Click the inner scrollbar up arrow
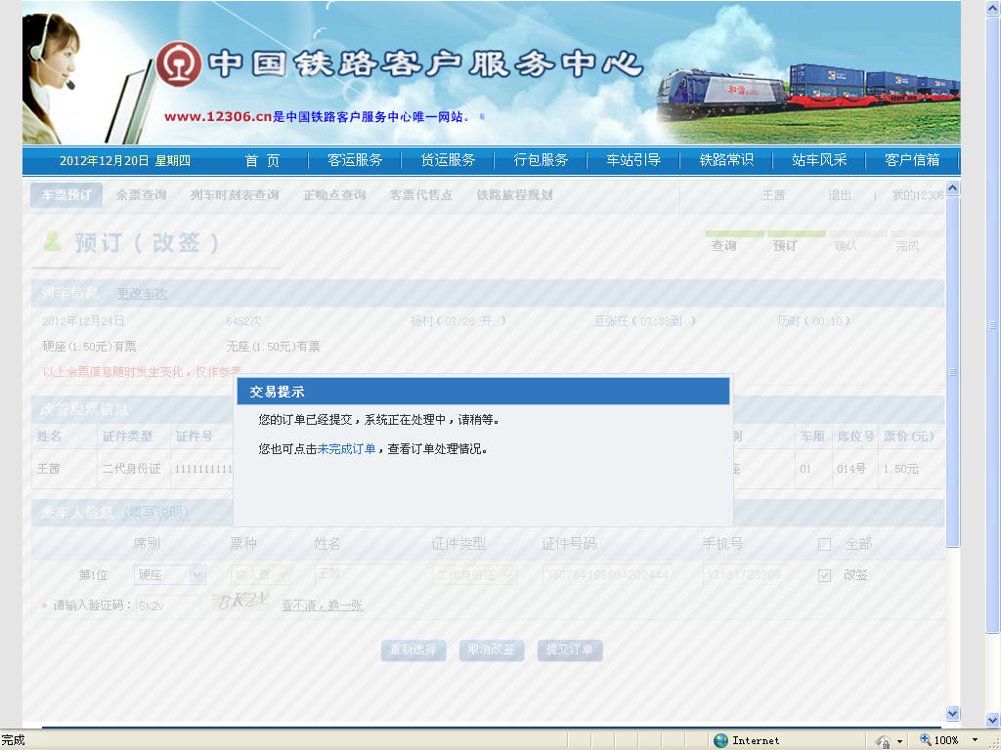The width and height of the screenshot is (1001, 750). [x=952, y=188]
